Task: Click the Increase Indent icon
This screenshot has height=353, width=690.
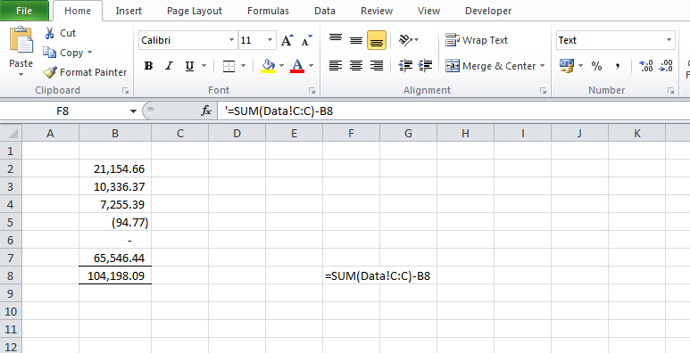Action: (425, 65)
